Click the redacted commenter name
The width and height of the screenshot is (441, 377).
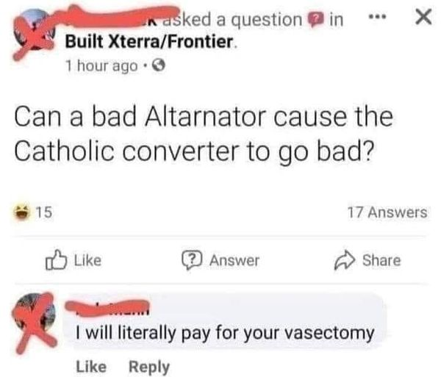pyautogui.click(x=107, y=308)
